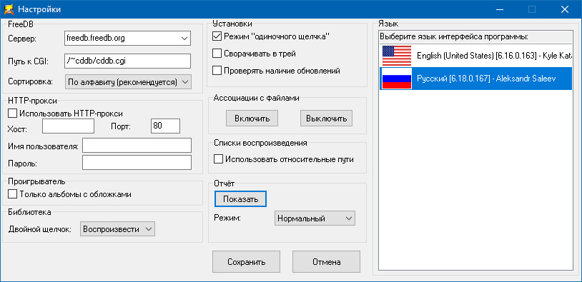
Task: Open the Сервер freedb.freedb.org dropdown
Action: coord(127,38)
